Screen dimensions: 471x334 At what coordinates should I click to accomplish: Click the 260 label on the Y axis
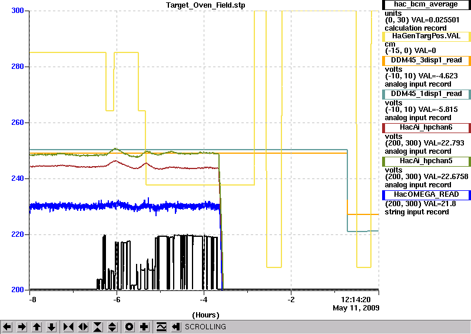[x=18, y=123]
